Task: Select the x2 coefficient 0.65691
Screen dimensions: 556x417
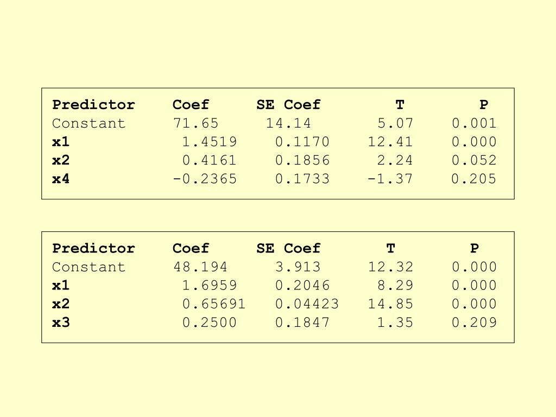Action: (x=214, y=304)
